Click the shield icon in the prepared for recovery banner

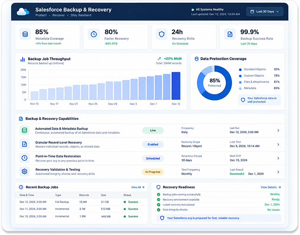[x=162, y=218]
